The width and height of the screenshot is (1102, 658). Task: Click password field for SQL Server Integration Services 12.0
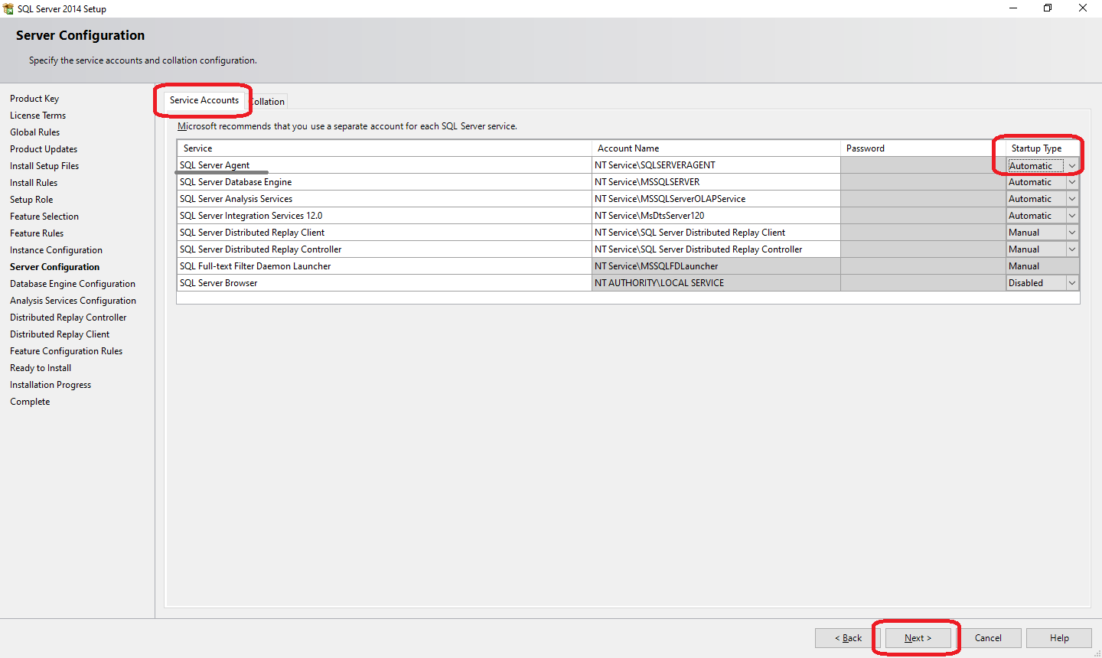923,216
